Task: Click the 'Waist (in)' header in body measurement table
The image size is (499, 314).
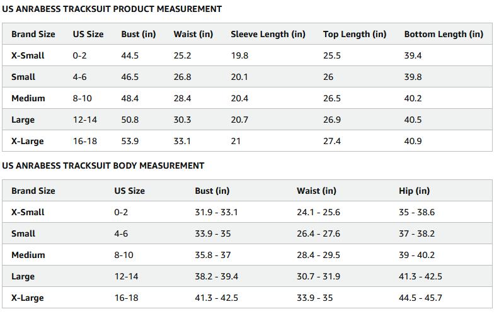Action: point(316,191)
